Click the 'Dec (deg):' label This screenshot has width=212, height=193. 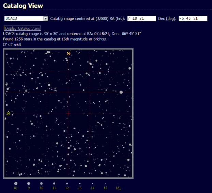(x=167, y=18)
